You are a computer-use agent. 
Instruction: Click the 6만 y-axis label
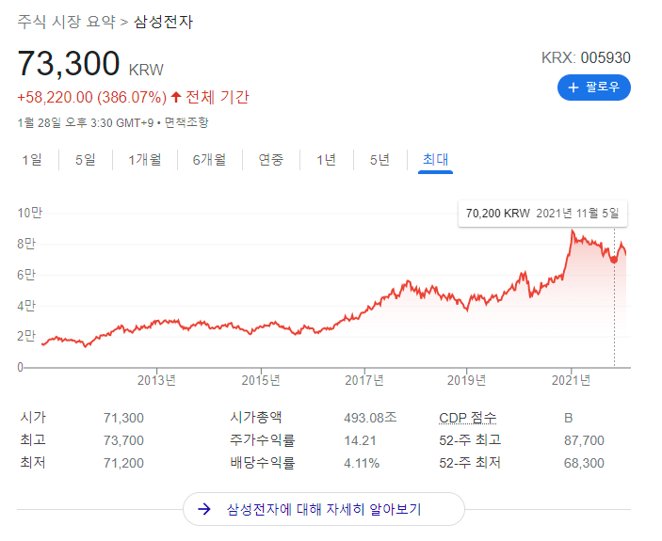[x=26, y=275]
